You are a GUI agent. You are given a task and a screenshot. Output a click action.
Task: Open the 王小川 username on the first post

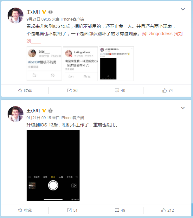(33, 12)
